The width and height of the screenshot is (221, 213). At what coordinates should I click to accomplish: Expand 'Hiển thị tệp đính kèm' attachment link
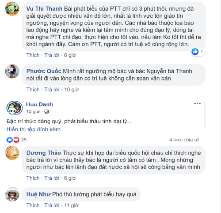34,129
